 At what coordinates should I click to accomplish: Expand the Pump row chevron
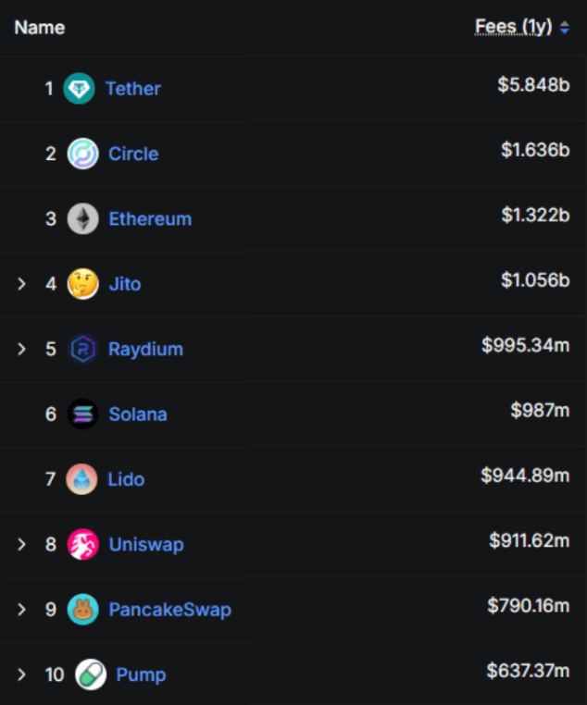point(22,674)
